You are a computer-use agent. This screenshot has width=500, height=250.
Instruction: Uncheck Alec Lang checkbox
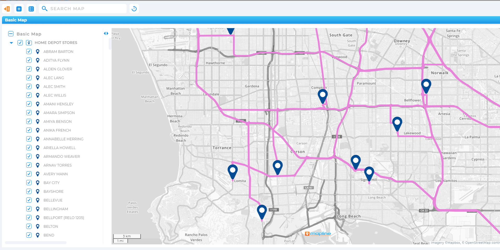29,78
